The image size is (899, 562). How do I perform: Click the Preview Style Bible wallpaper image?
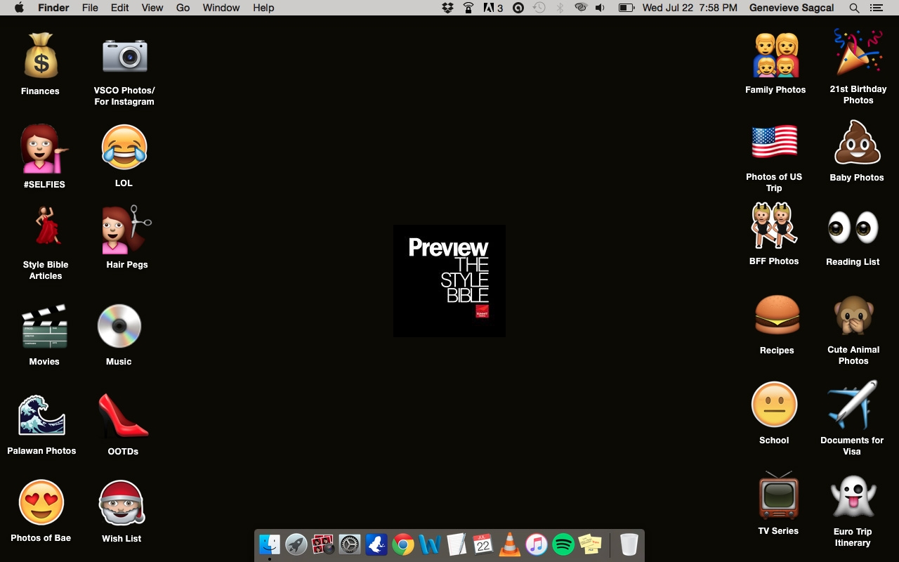coord(449,281)
